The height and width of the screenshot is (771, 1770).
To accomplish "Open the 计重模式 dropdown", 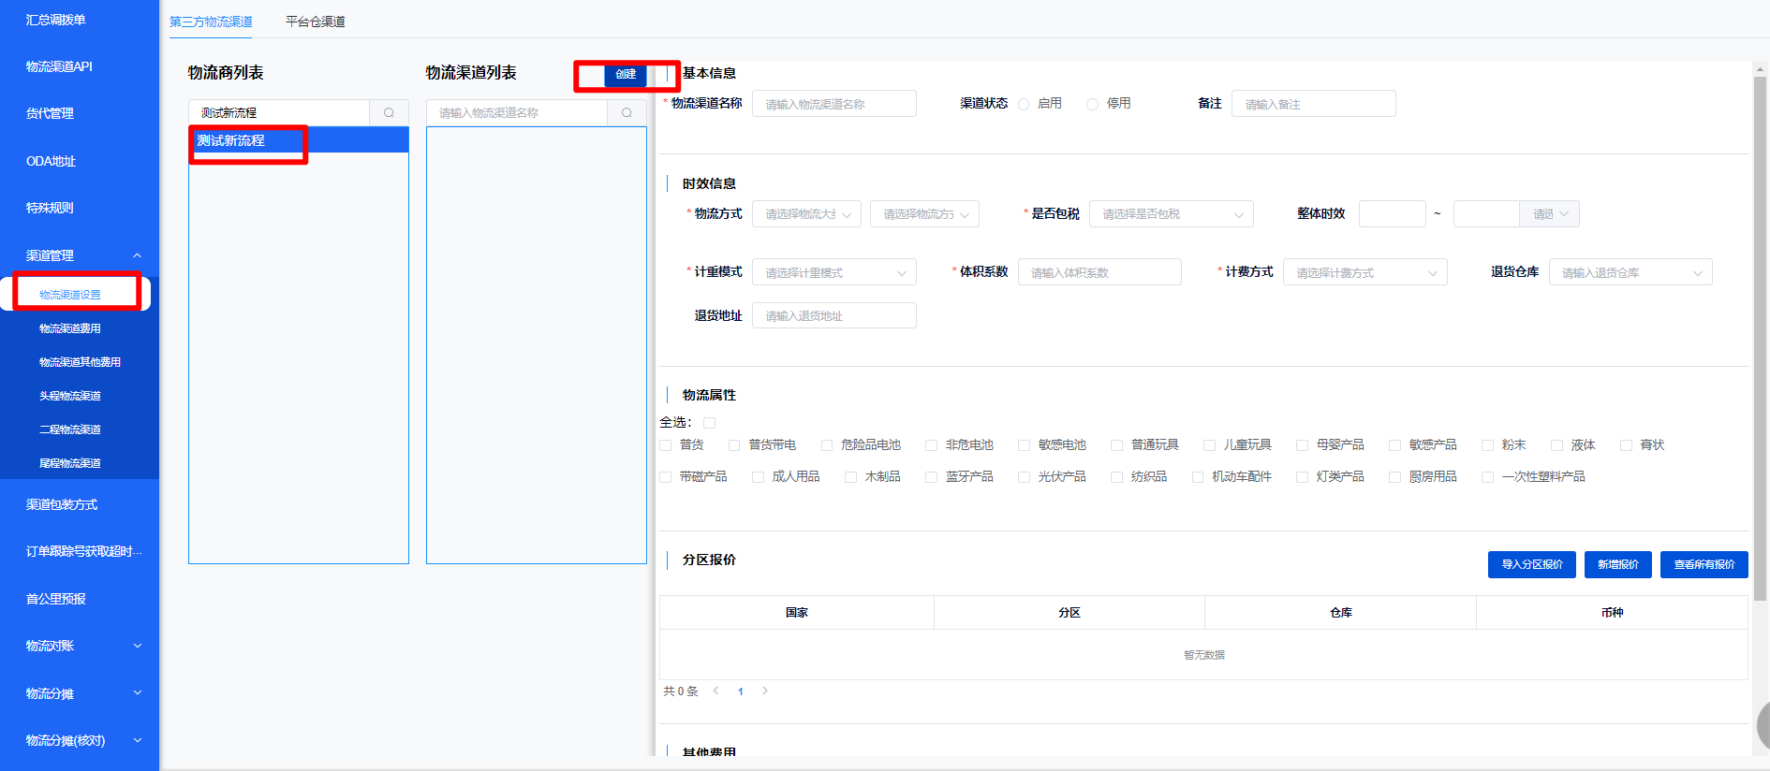I will tap(833, 272).
